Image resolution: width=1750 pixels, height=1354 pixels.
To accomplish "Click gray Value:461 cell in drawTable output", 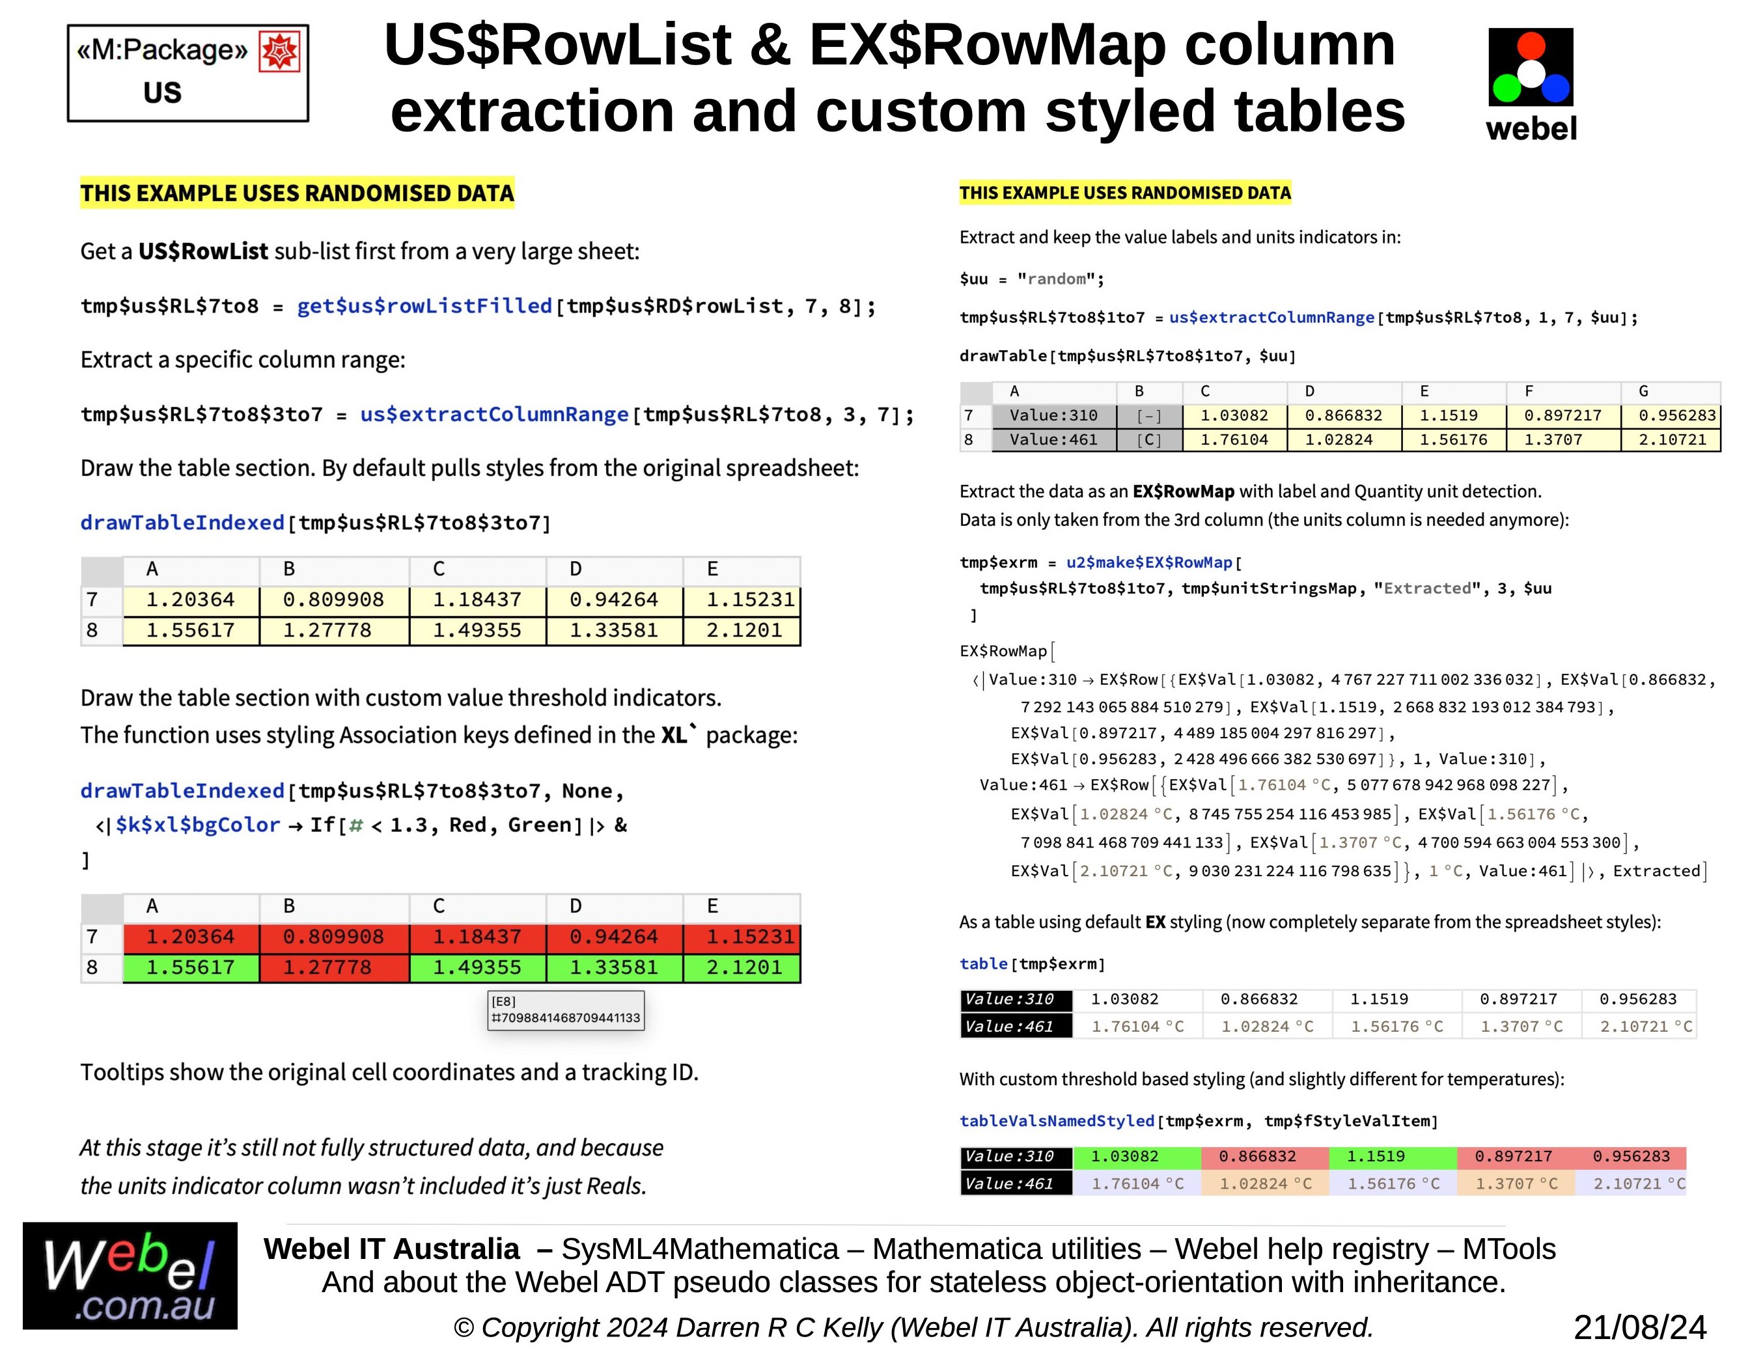I will pos(1053,440).
